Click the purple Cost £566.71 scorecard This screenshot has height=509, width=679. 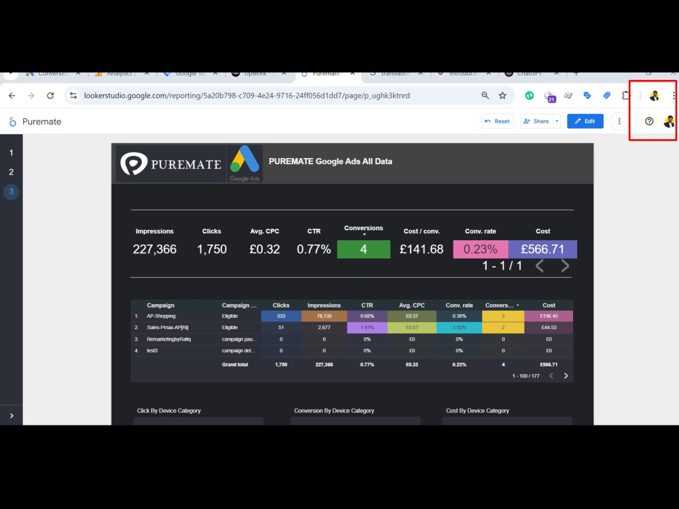(x=543, y=249)
